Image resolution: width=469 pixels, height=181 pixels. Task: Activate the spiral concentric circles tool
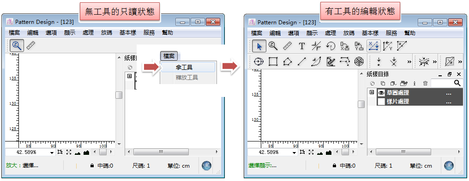(359, 62)
